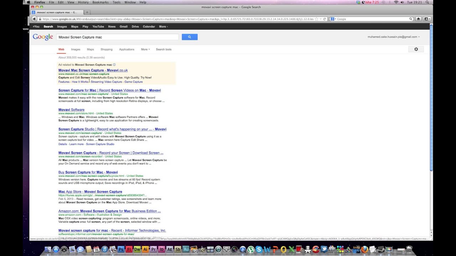Viewport: 456px width, 256px height.
Task: Open the Tools menu
Action: click(x=116, y=2)
